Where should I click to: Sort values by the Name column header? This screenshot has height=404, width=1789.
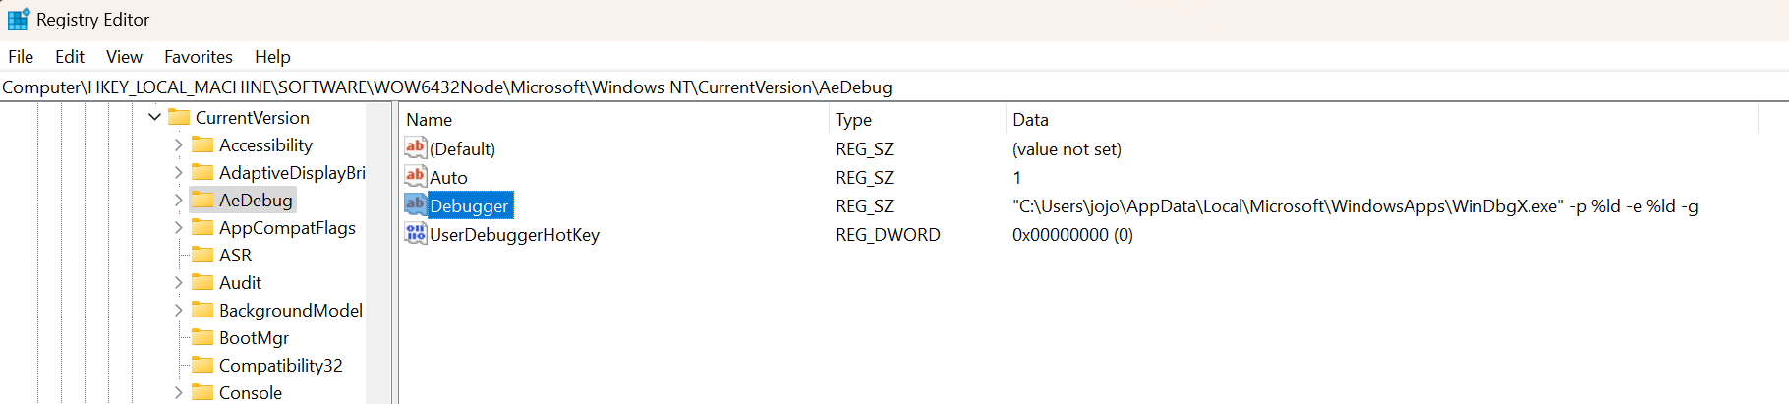(614, 119)
